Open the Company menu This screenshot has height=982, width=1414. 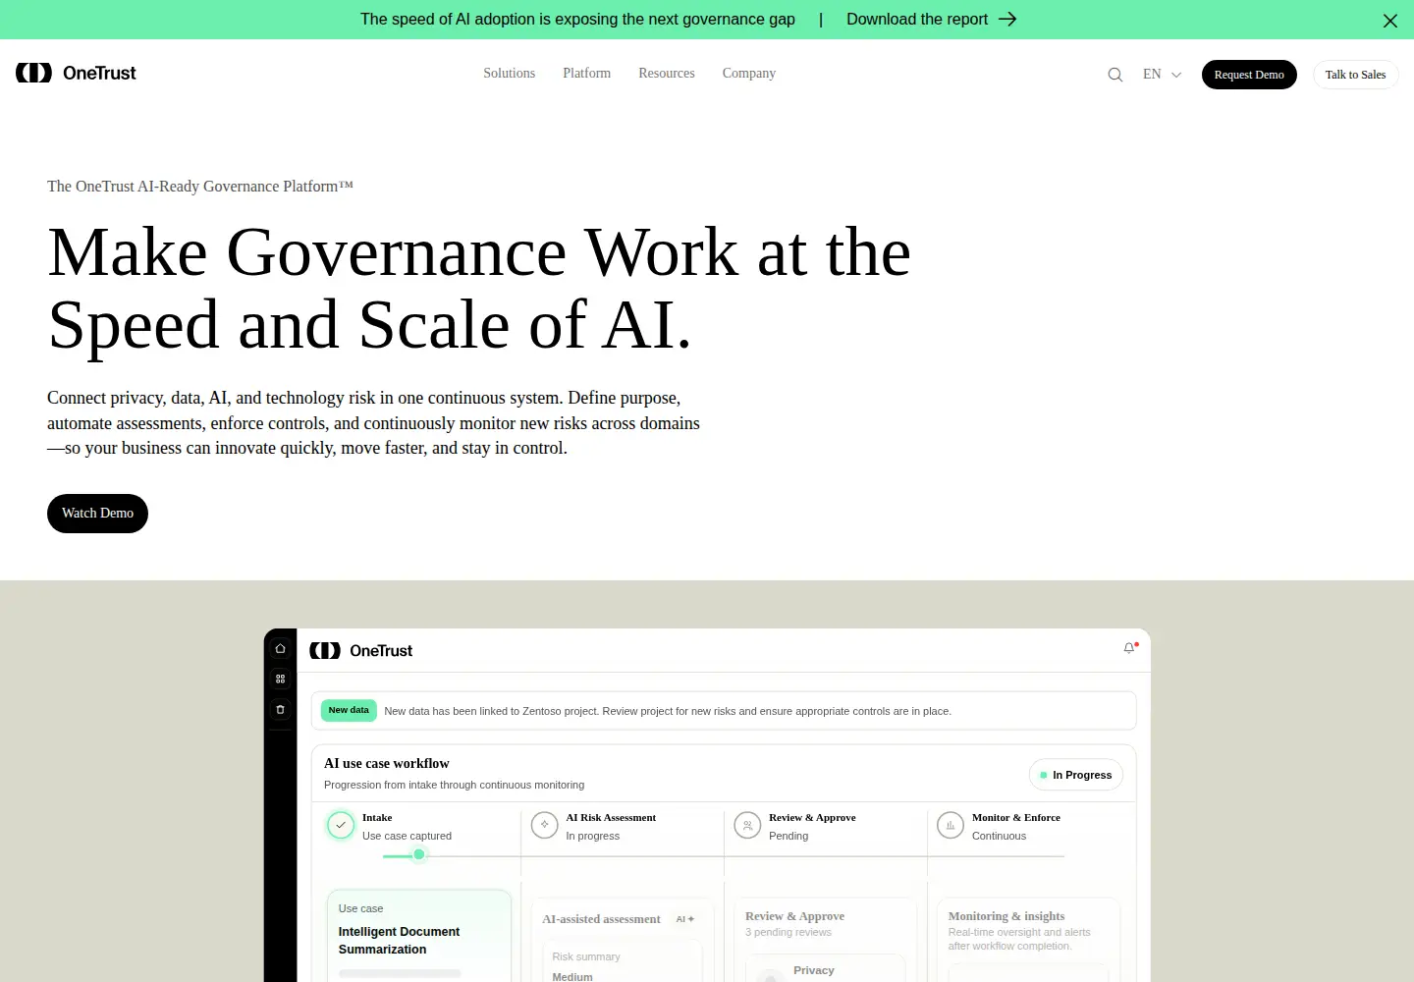749,74
